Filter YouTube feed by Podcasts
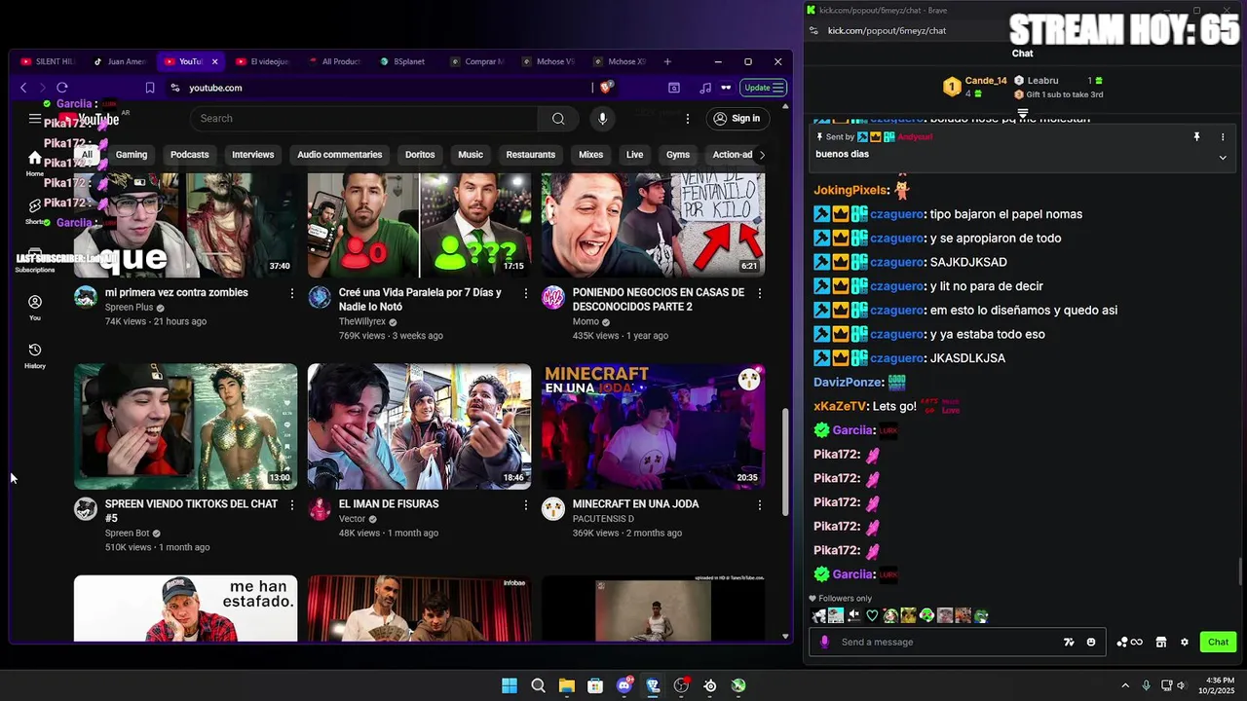Viewport: 1247px width, 701px height. (190, 155)
